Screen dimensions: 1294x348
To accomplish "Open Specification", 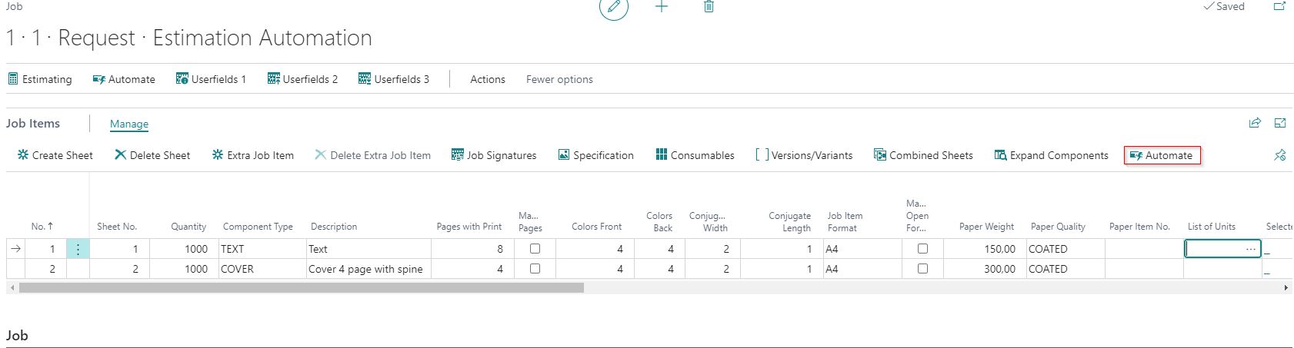I will point(595,155).
